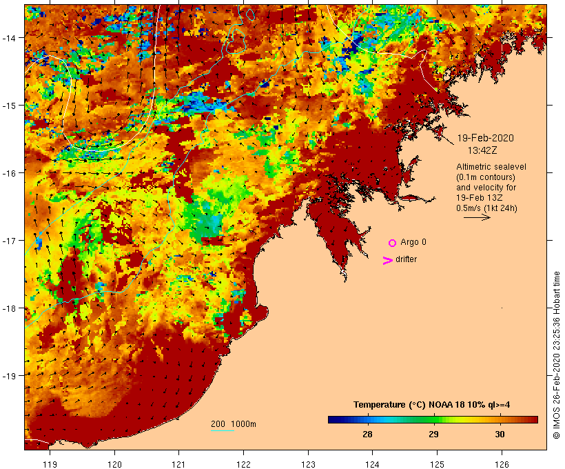565x469 pixels.
Task: Click the 'and velocity for' text
Action: click(486, 188)
